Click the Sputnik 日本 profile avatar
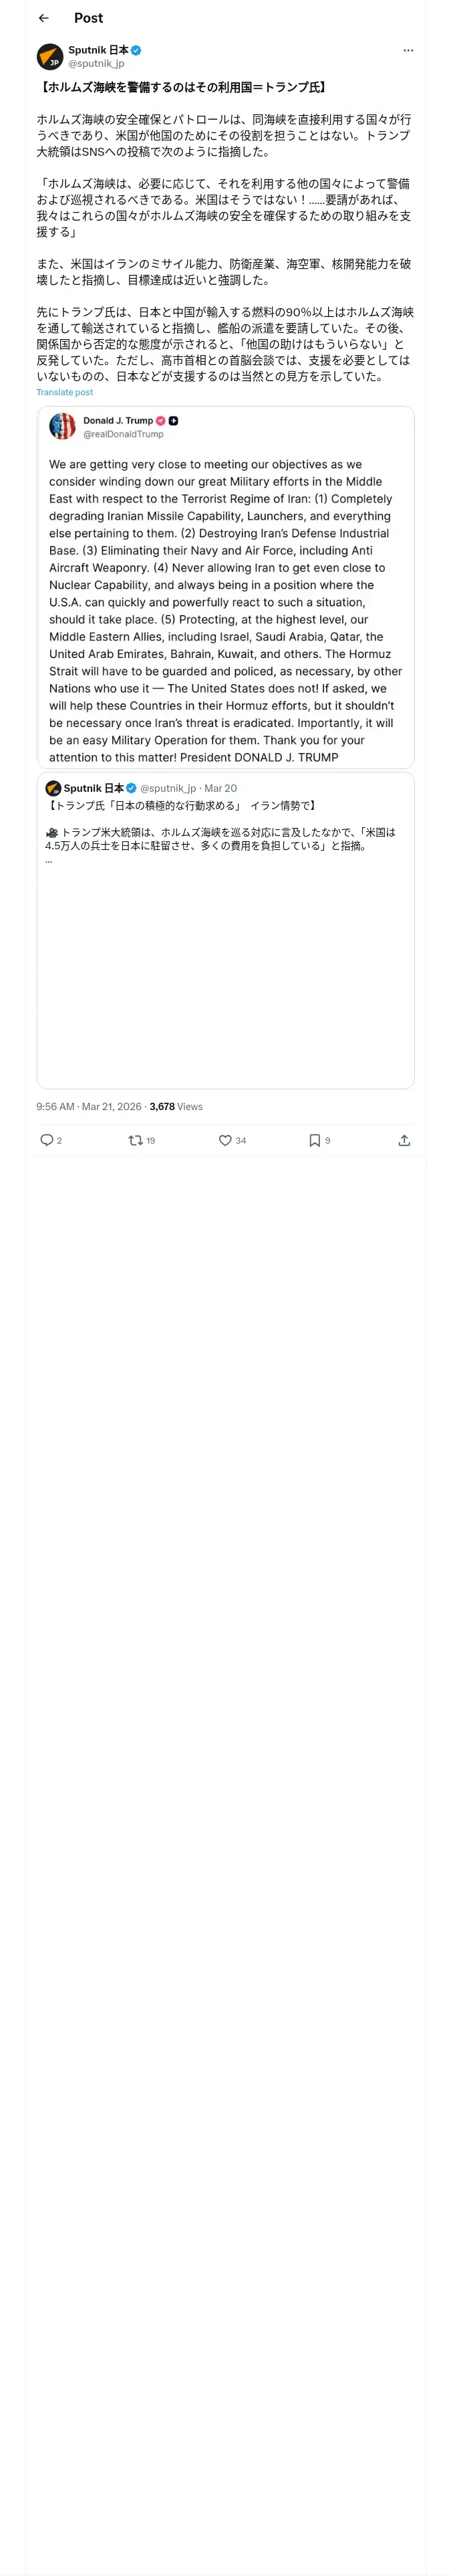The image size is (451, 2576). click(x=50, y=56)
